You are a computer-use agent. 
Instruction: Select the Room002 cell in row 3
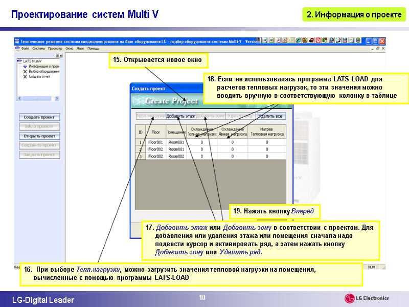point(176,156)
